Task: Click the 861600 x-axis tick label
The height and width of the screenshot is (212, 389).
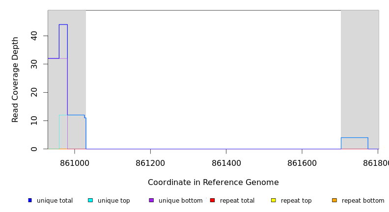Action: 302,162
